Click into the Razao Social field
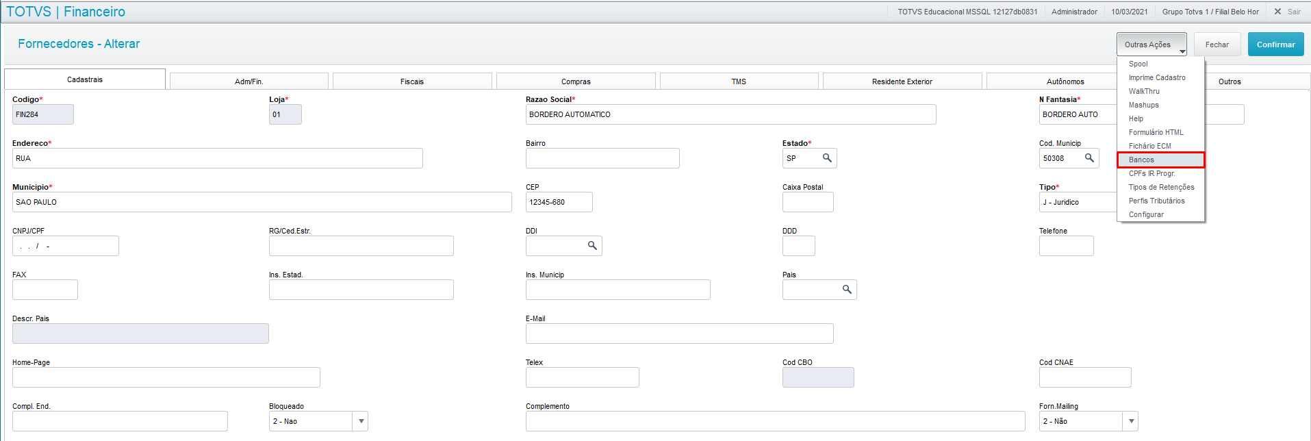 (730, 114)
